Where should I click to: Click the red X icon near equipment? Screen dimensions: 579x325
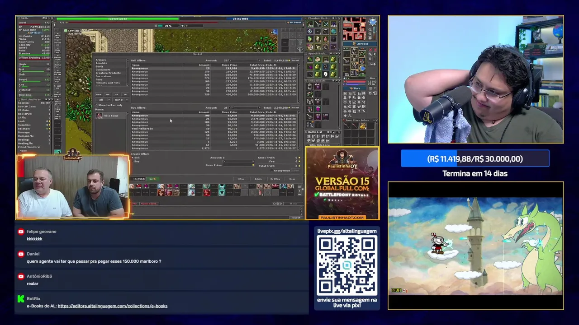(x=370, y=49)
